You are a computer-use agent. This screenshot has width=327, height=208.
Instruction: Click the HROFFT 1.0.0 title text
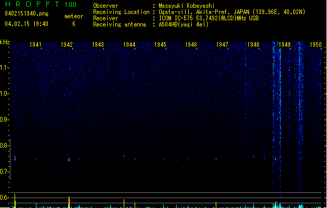point(41,4)
